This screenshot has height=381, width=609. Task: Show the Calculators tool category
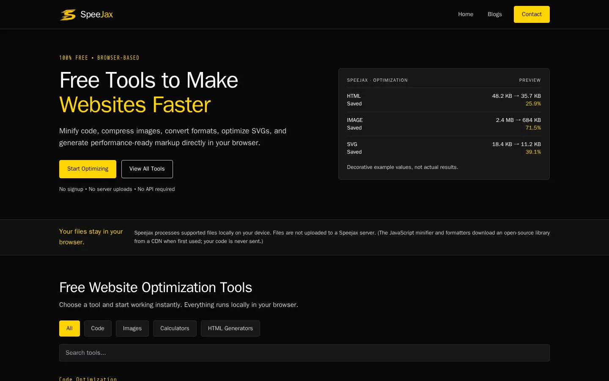click(x=175, y=329)
